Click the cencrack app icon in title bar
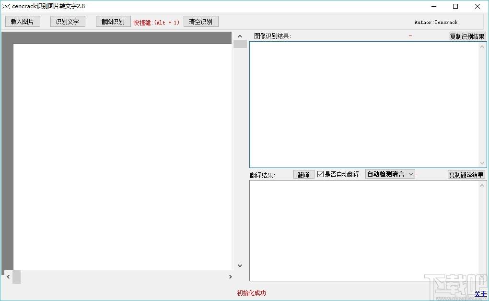489x301 pixels. 6,6
